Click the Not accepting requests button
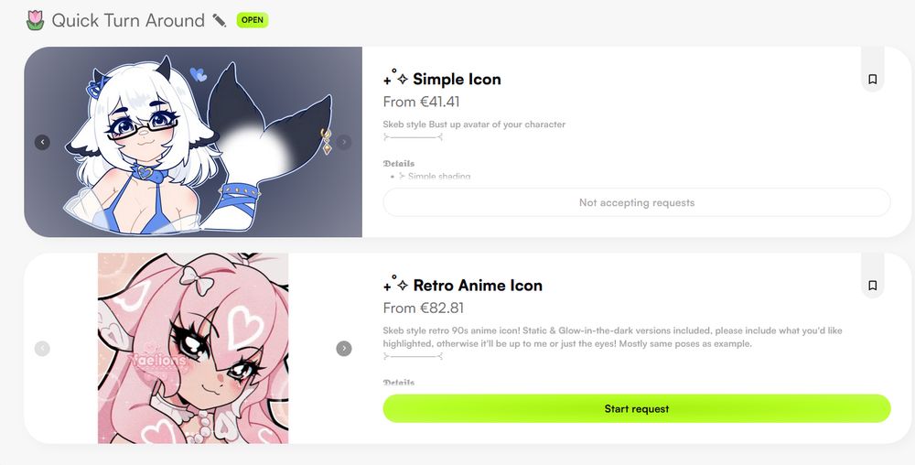This screenshot has width=915, height=465. [x=637, y=202]
